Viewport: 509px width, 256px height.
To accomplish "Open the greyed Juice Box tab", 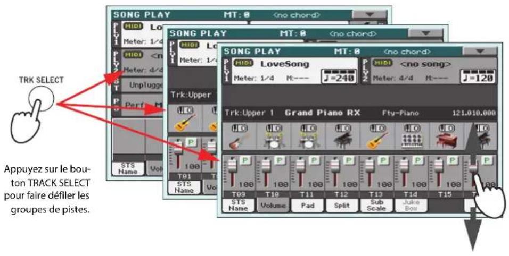I will coord(411,205).
